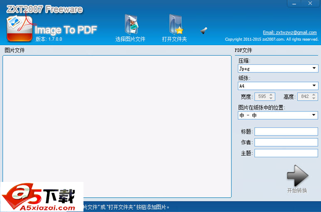
Task: Click the PDF文件 section heading
Action: tap(243, 50)
